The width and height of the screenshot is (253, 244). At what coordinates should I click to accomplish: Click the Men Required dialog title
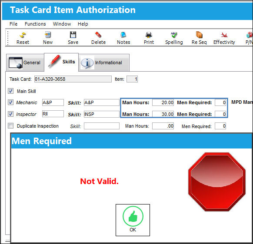click(x=42, y=141)
